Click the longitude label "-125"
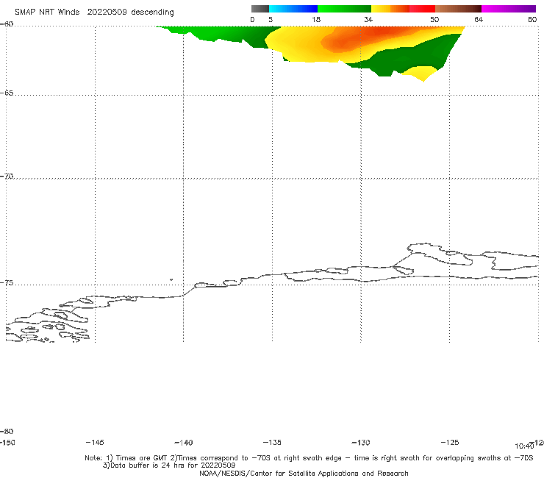 pyautogui.click(x=450, y=442)
